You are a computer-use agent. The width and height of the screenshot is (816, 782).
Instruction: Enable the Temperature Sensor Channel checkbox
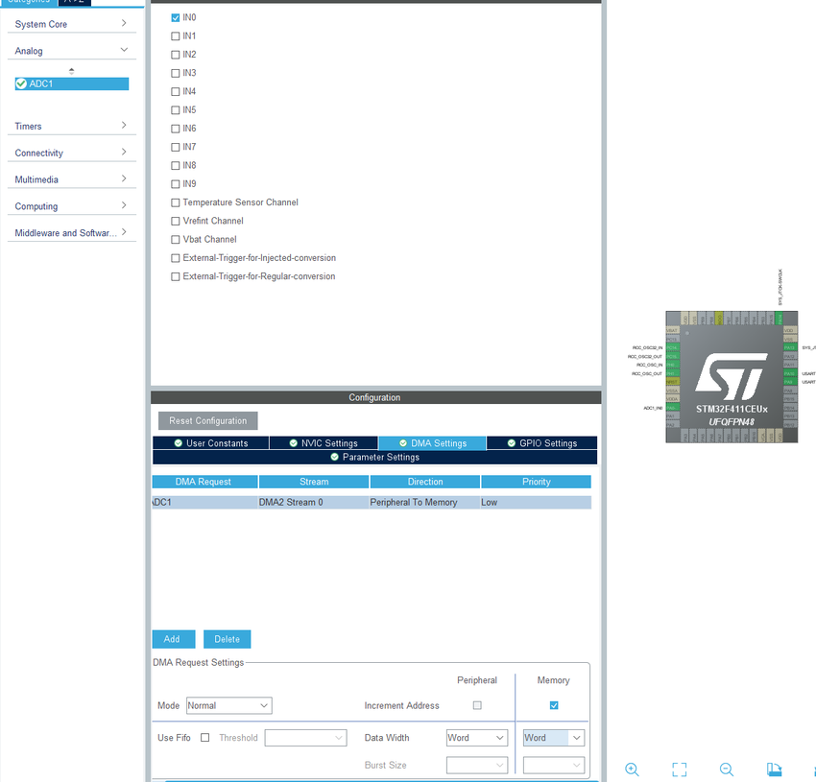pos(176,202)
